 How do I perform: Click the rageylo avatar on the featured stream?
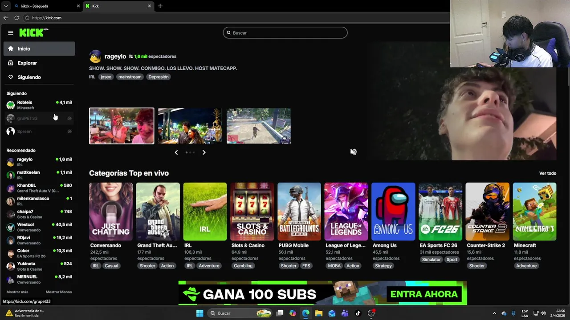95,56
